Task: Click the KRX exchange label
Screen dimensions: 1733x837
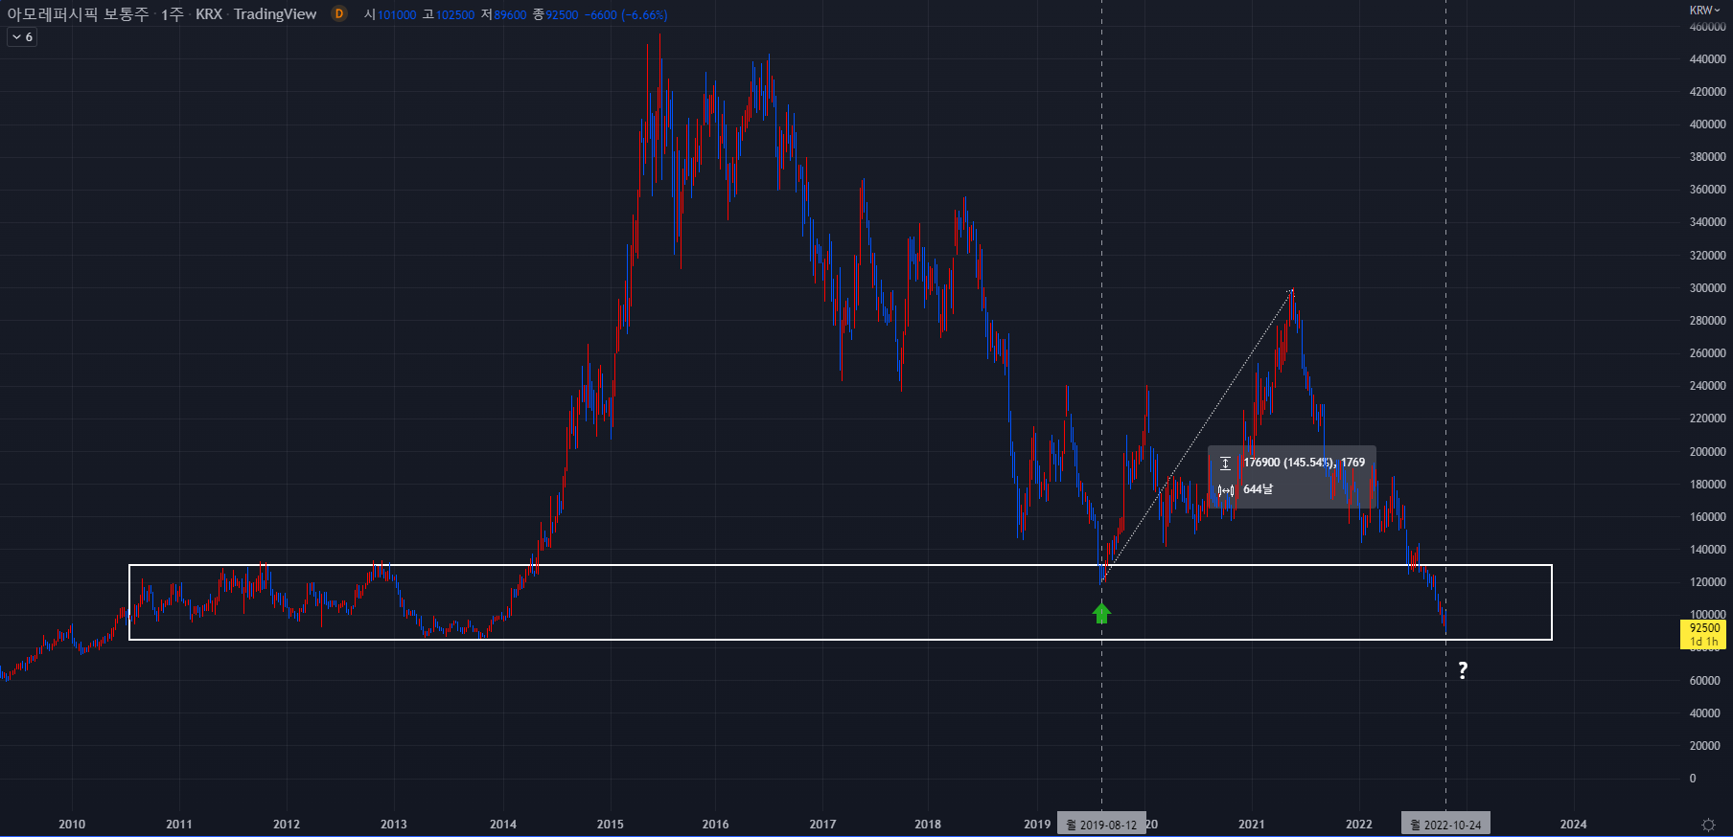Action: coord(208,14)
